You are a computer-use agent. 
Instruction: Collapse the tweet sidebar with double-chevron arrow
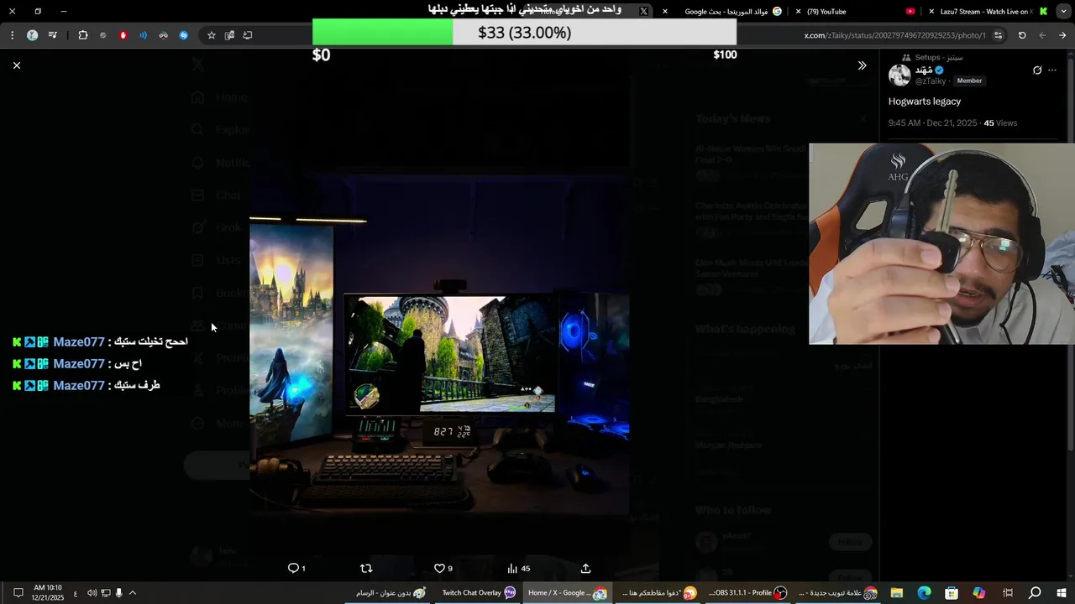(862, 65)
